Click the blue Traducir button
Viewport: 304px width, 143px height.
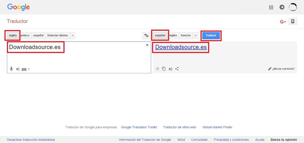(211, 35)
